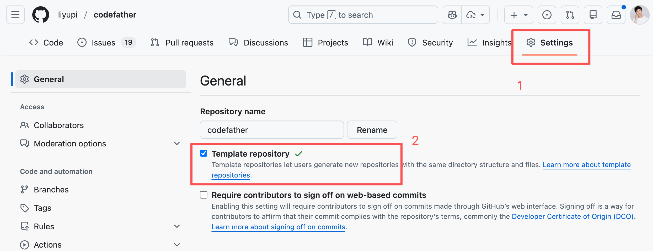Uncheck the Template repository checkbox

[204, 153]
